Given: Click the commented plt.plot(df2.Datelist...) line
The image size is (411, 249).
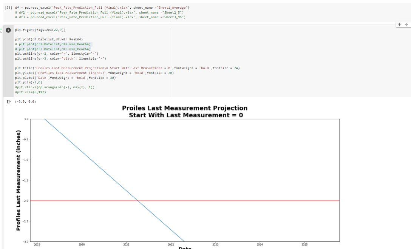Looking at the screenshot, I should tap(53, 44).
